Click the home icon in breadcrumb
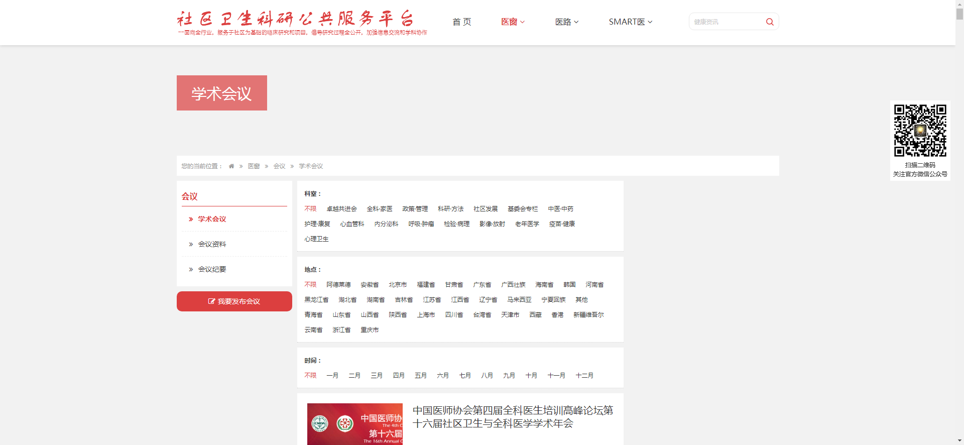The width and height of the screenshot is (964, 445). click(231, 166)
